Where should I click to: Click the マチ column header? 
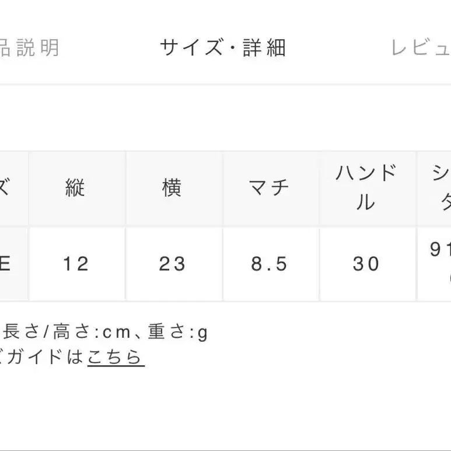pos(269,188)
